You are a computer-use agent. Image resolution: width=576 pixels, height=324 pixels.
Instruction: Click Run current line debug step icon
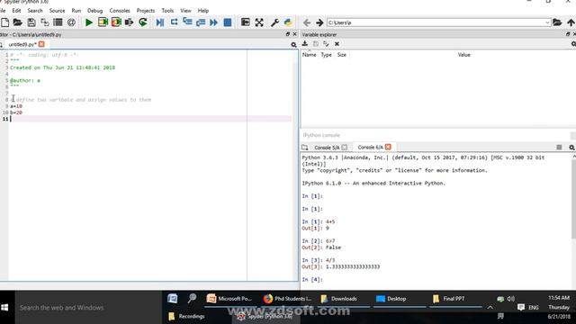click(174, 22)
